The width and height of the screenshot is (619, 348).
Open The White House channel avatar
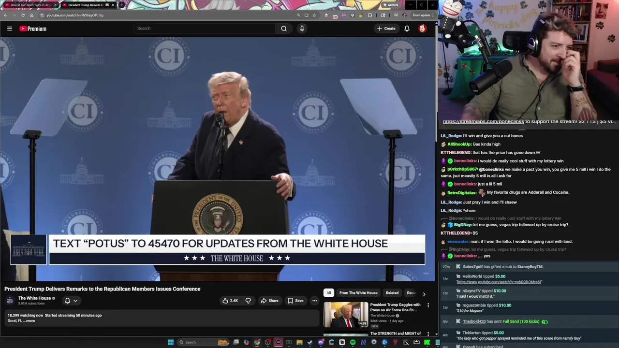(x=10, y=301)
